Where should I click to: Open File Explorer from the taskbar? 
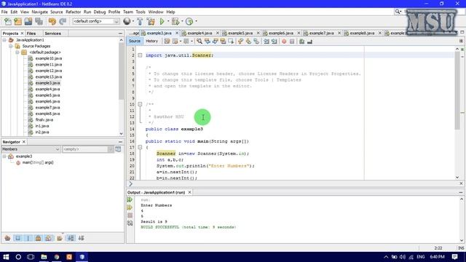pos(44,257)
